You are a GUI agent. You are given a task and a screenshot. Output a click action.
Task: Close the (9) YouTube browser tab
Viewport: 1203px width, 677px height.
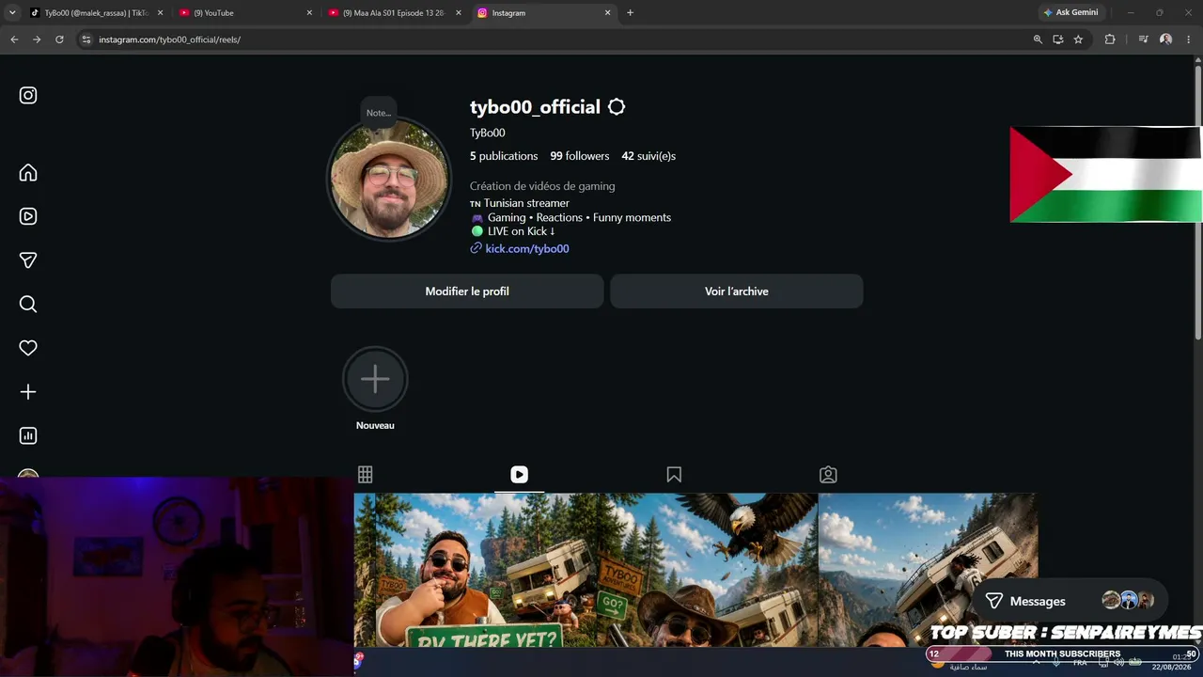[309, 13]
